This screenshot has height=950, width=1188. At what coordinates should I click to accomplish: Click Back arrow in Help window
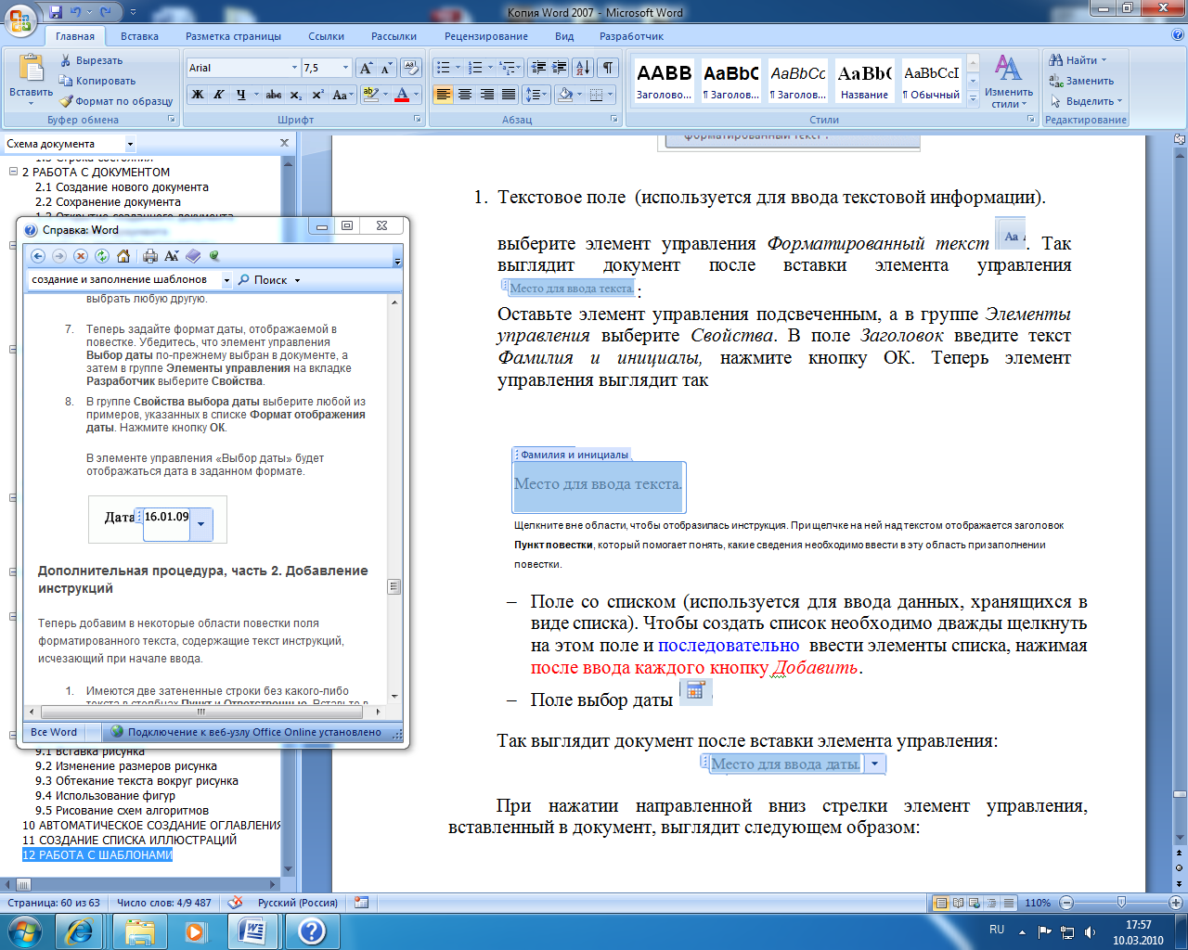(38, 256)
